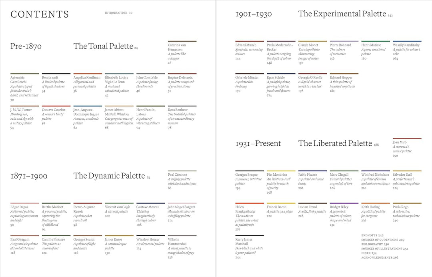
Task: Click Pablo Picasso's palette strip
Action: [312, 171]
